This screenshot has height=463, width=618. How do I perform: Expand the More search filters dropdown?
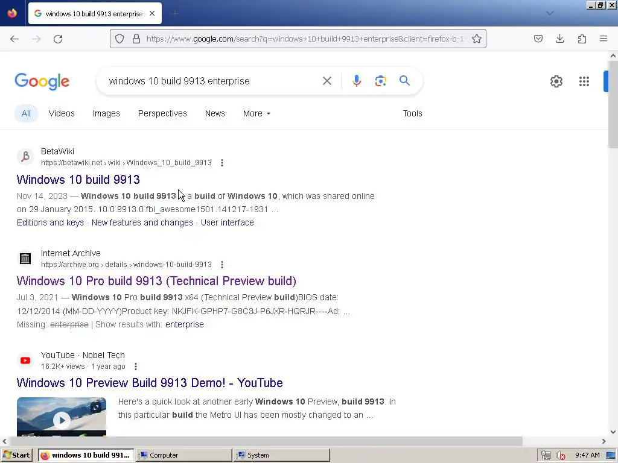pyautogui.click(x=256, y=113)
